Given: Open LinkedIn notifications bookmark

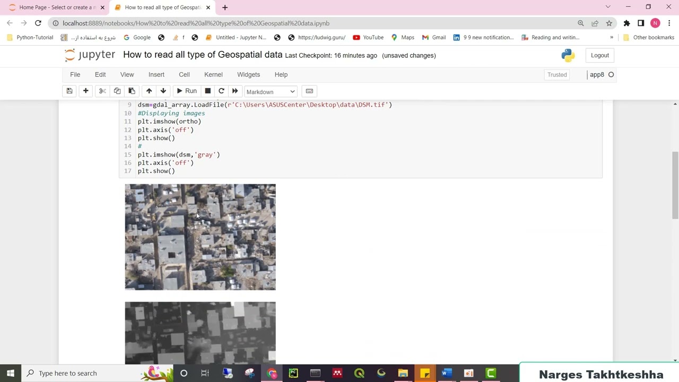Looking at the screenshot, I should [x=483, y=38].
